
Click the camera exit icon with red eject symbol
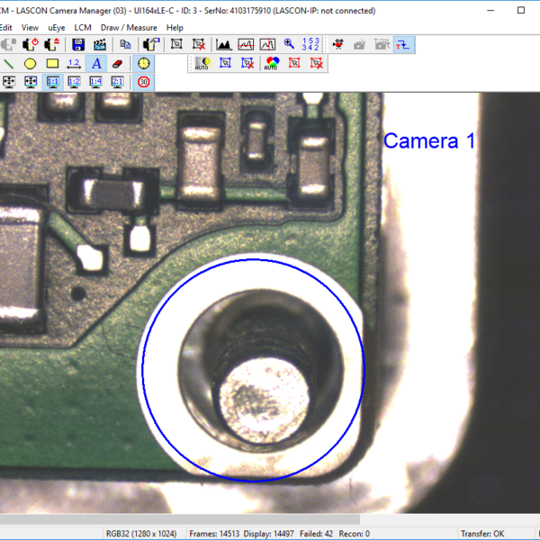[51, 44]
